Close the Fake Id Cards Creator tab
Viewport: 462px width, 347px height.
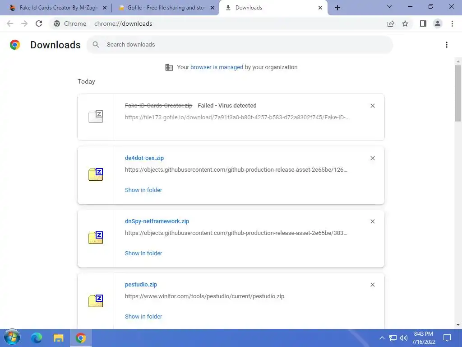(105, 8)
